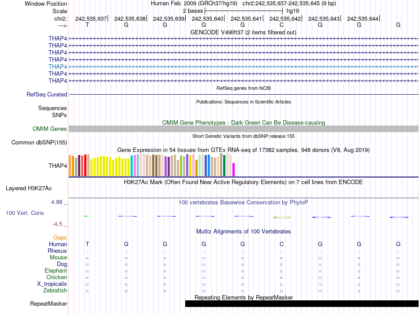The height and width of the screenshot is (314, 419).
Task: Click THAP4 label beside the GTEx expression chart
Action: pos(58,166)
